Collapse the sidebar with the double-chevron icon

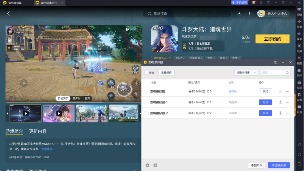point(299,3)
